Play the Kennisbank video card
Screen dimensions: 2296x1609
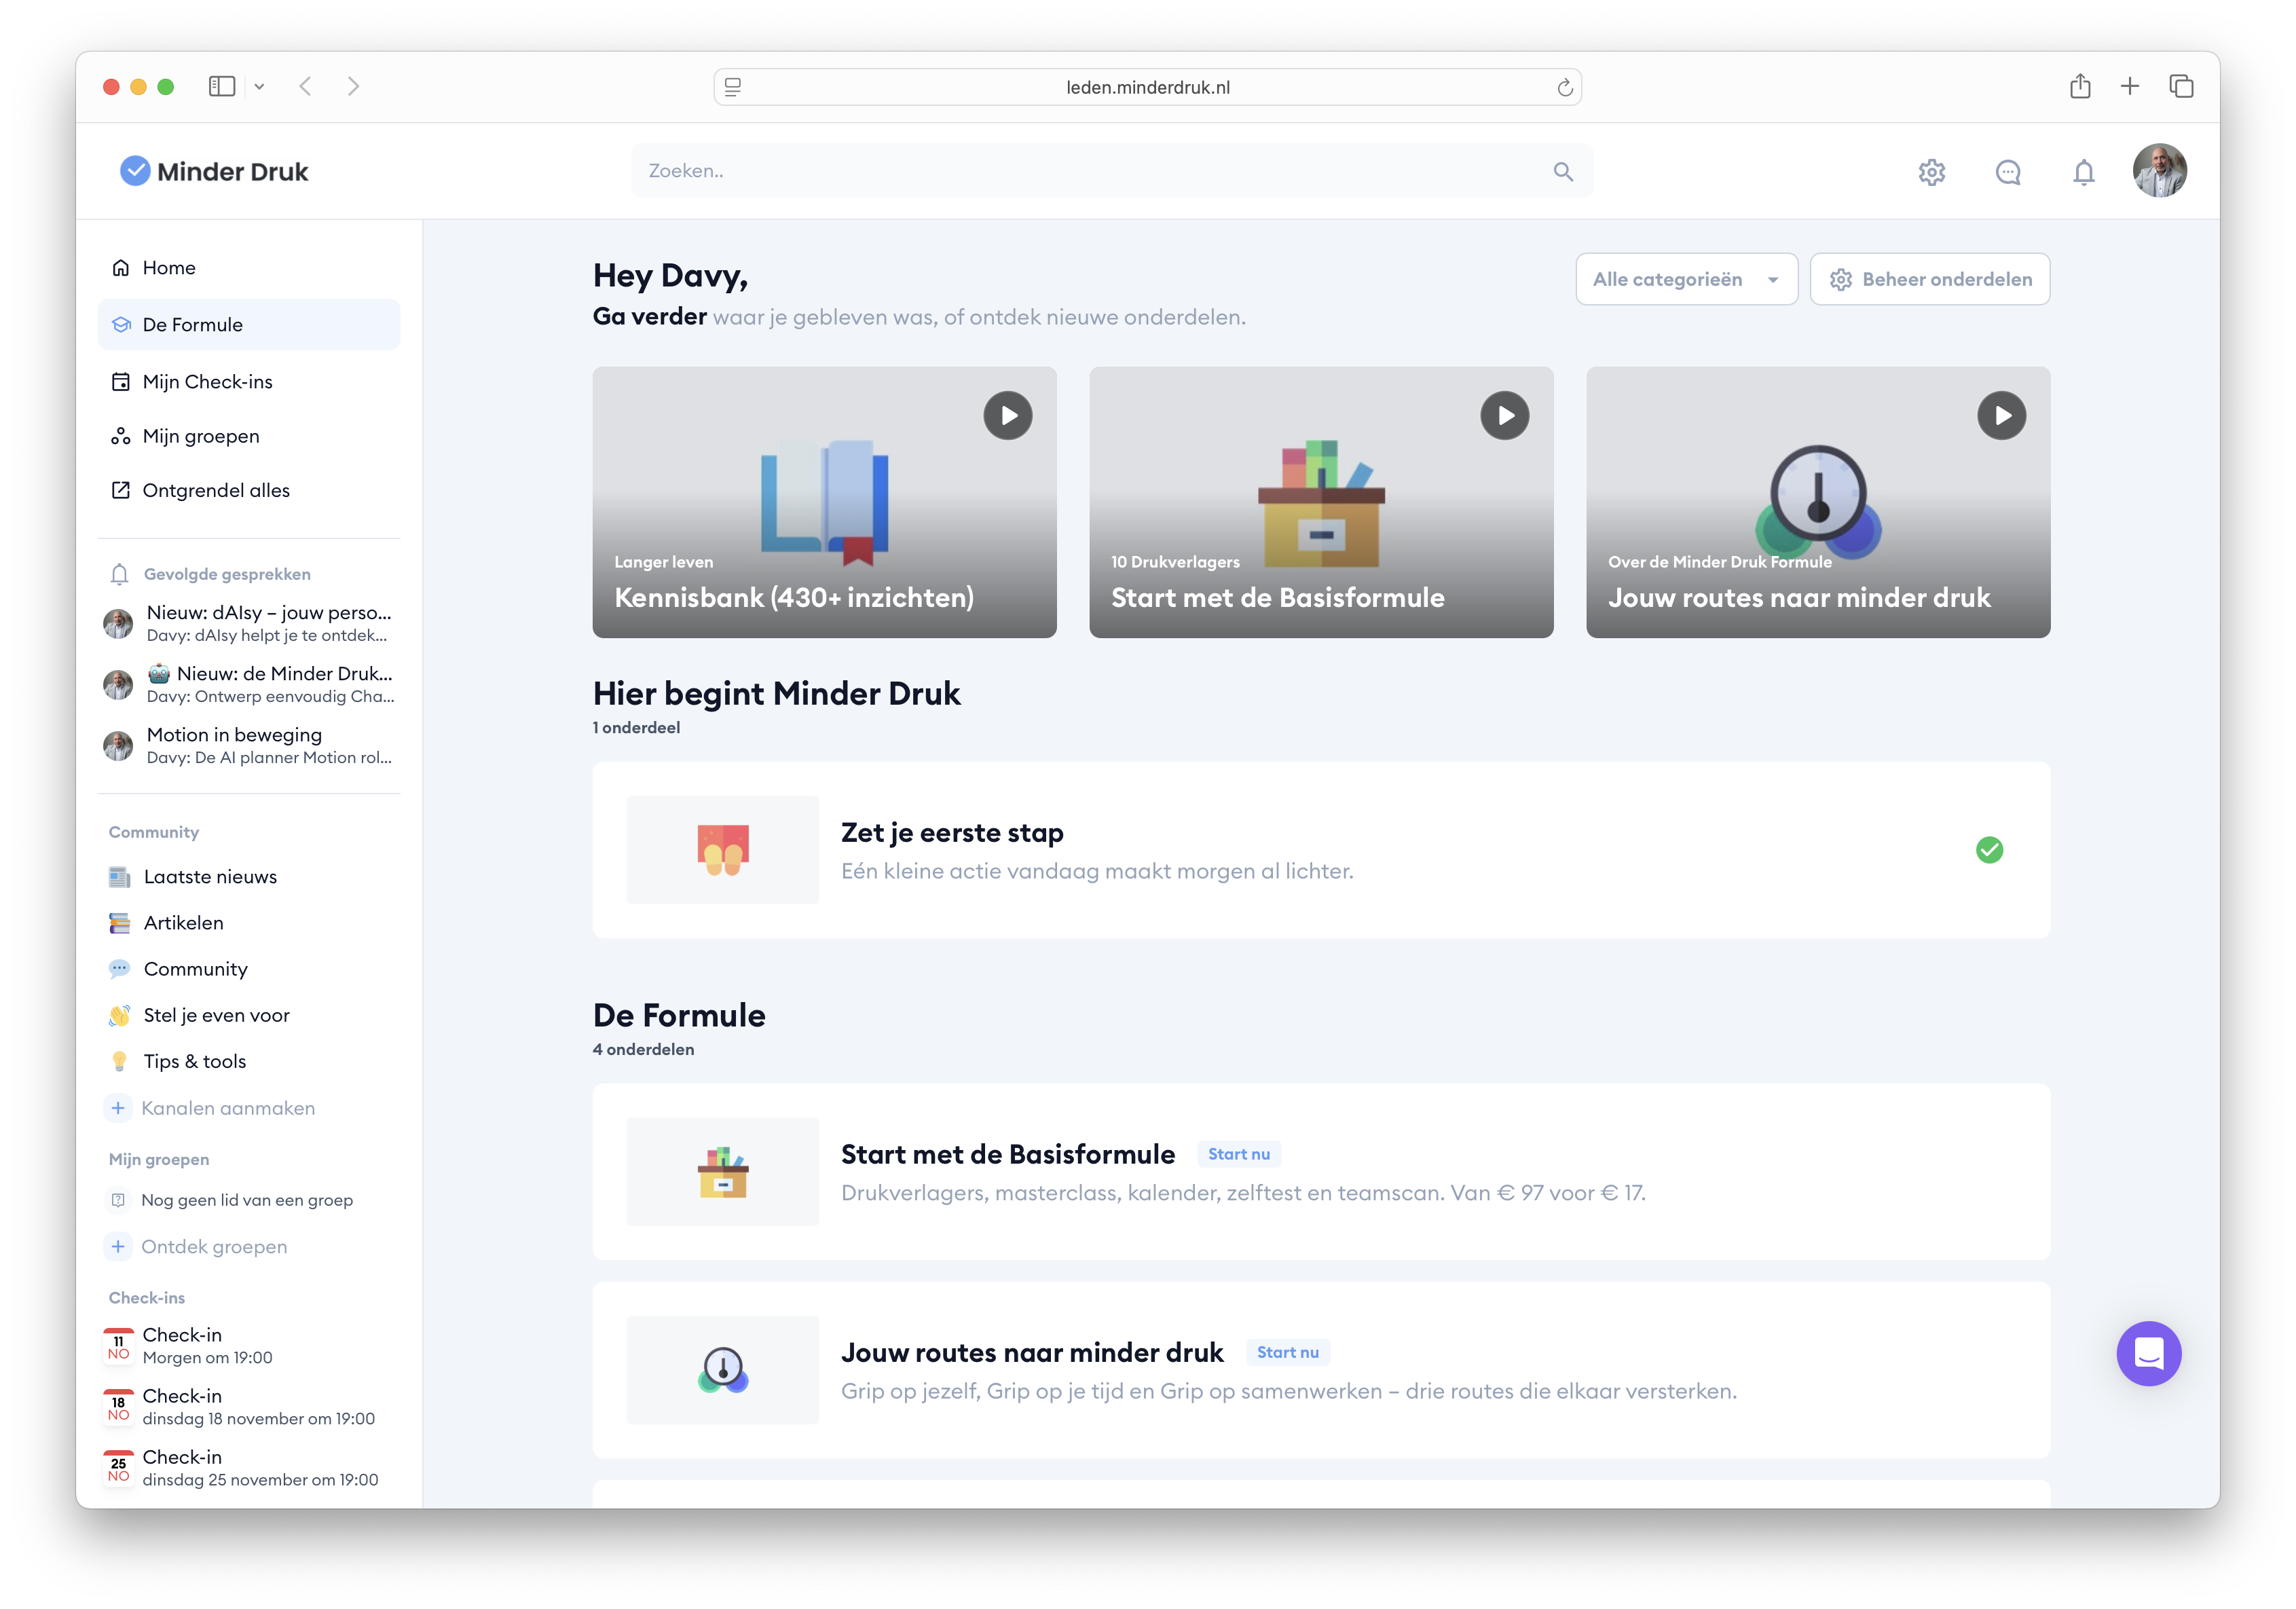coord(1007,415)
